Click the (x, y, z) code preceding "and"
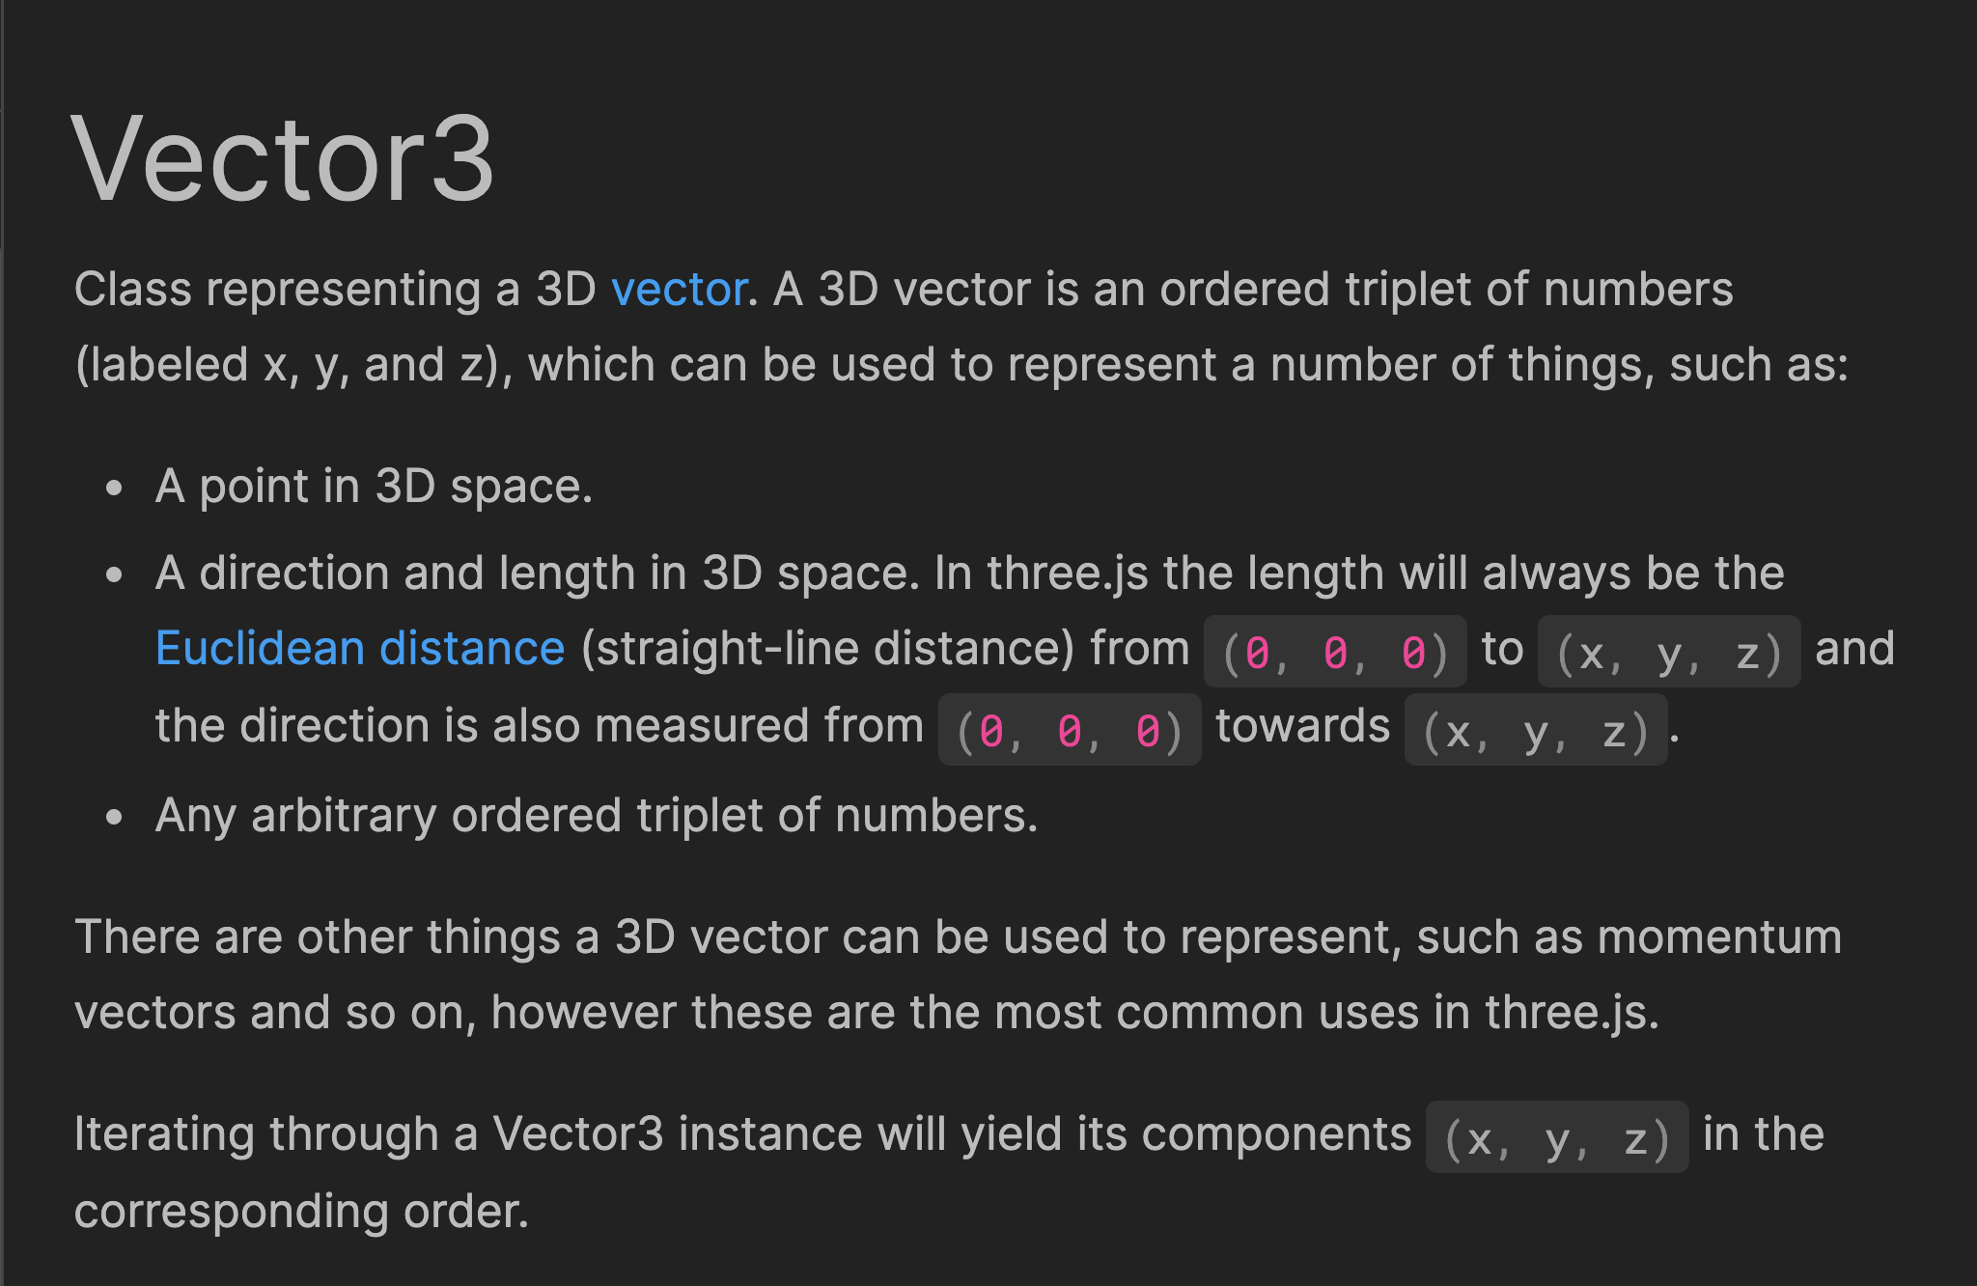The image size is (1977, 1286). [x=1669, y=652]
